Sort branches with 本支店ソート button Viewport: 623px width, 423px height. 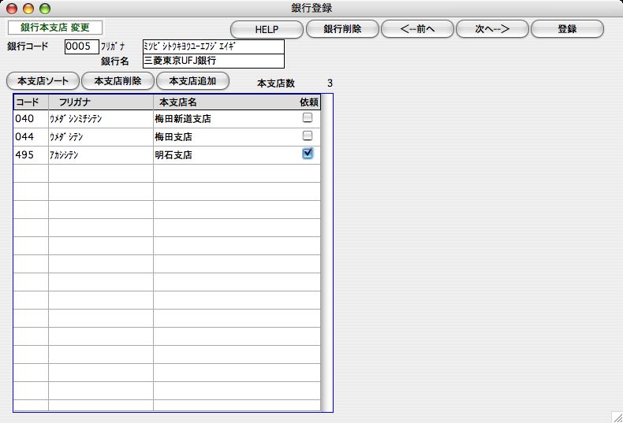[43, 80]
